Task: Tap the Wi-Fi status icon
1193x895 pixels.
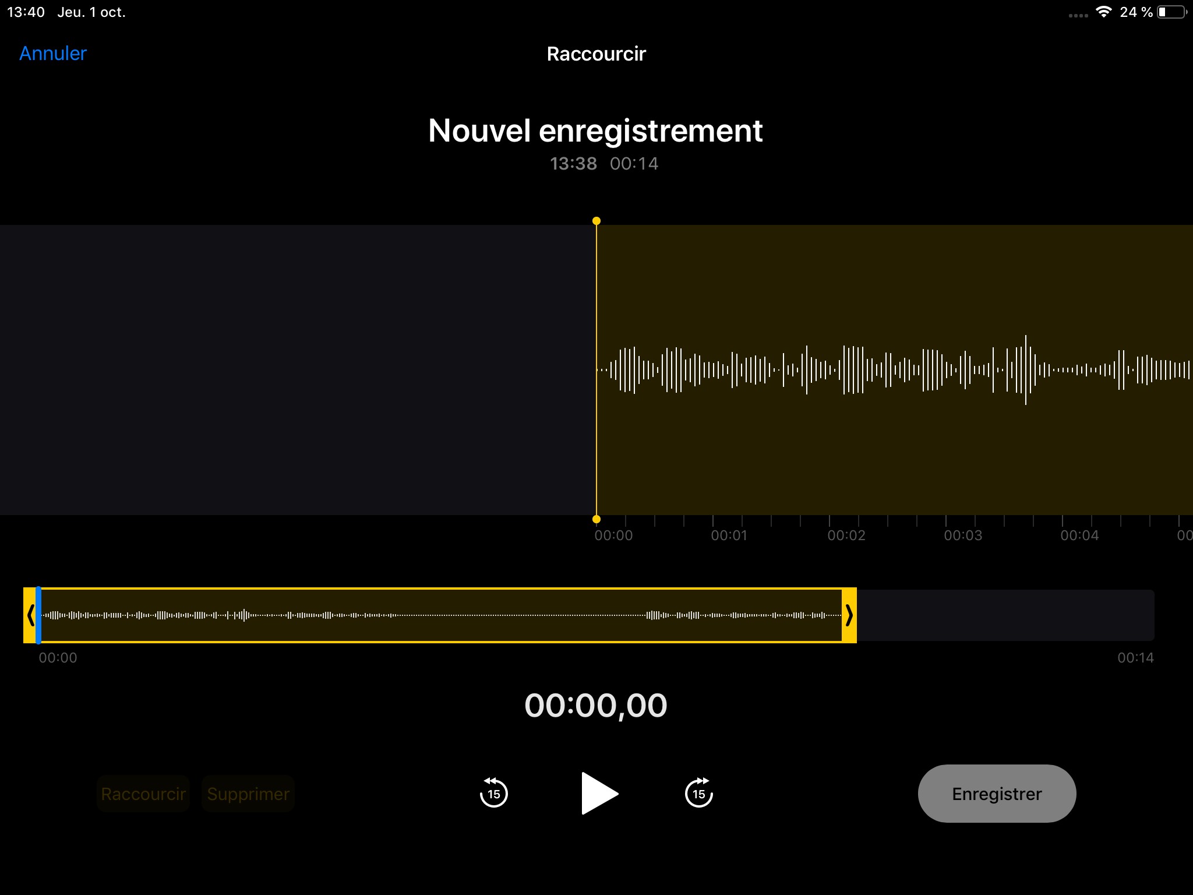Action: tap(1103, 12)
